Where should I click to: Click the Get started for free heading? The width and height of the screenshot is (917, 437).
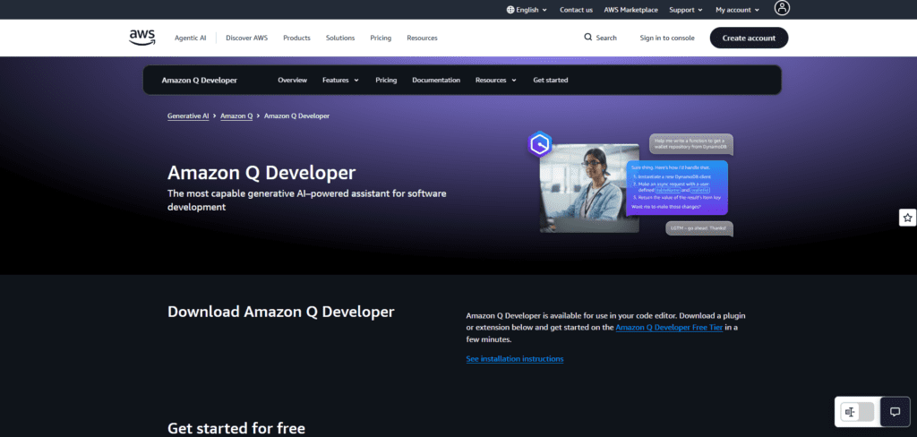pos(236,428)
